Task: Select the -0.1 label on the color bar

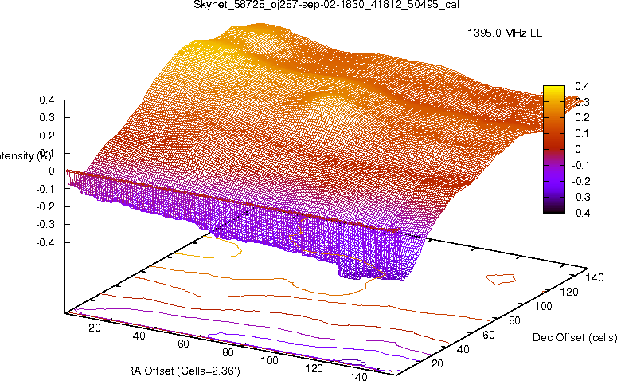Action: (x=581, y=165)
